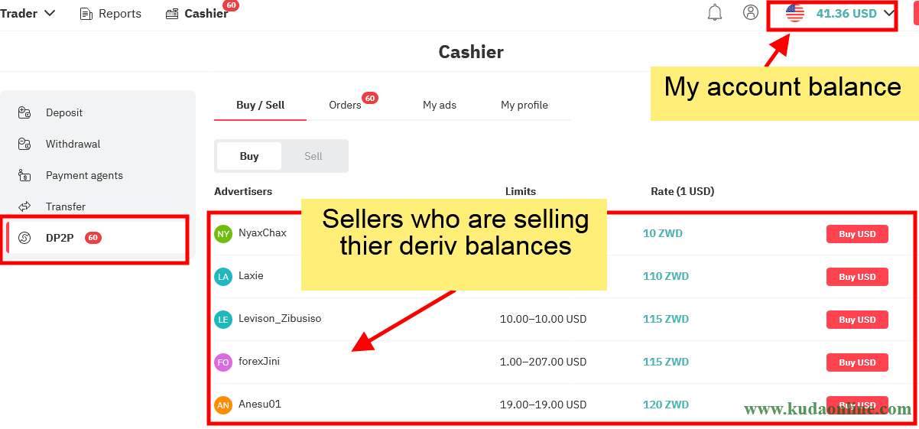Click the 10.00–10.00 USD limit
Viewport: 919px width, 429px height.
543,319
